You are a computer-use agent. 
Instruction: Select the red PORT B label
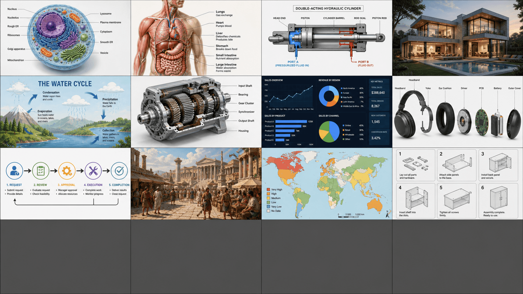(363, 62)
